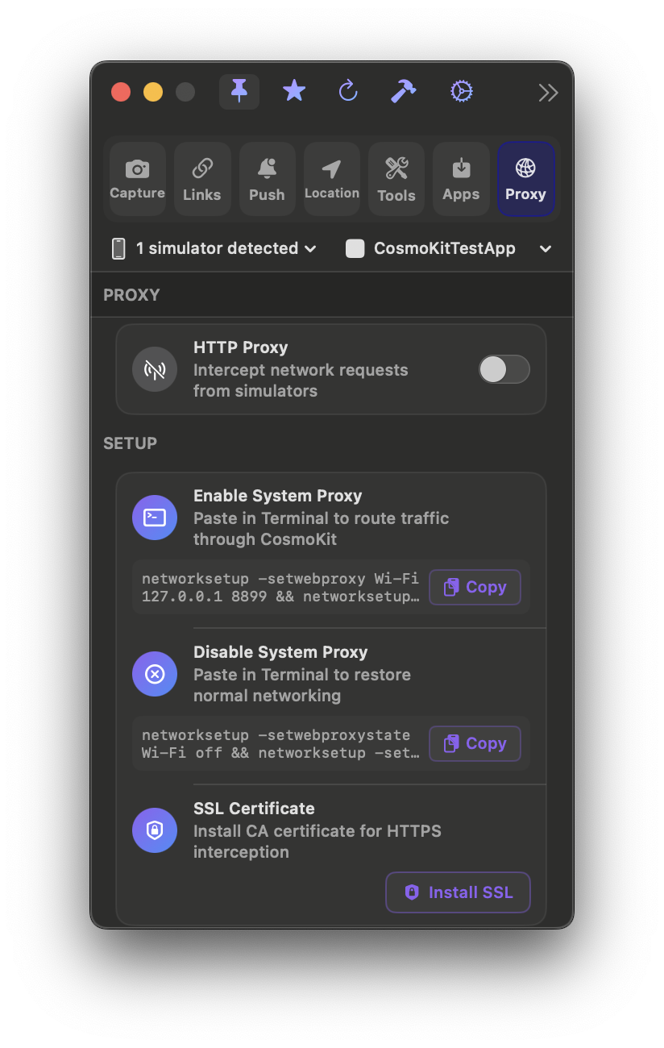Click the Enable System Proxy terminal icon
Screen dimensions: 664x1048
pyautogui.click(x=155, y=518)
